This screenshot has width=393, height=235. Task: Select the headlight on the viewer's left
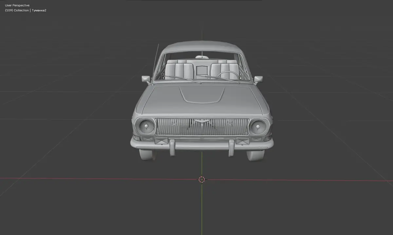[146, 127]
